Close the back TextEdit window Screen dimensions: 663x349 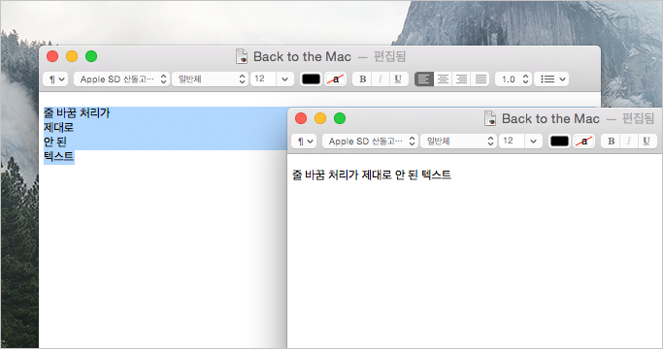point(52,56)
